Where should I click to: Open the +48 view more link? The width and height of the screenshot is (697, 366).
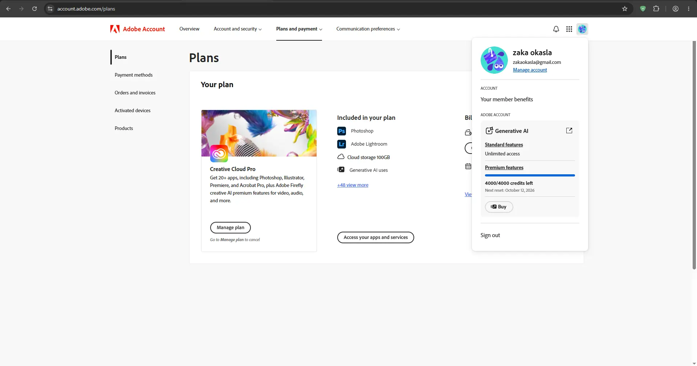click(352, 185)
